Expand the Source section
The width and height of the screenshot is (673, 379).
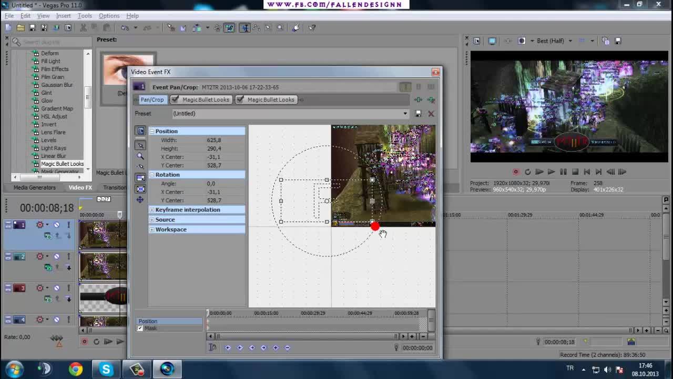click(152, 220)
